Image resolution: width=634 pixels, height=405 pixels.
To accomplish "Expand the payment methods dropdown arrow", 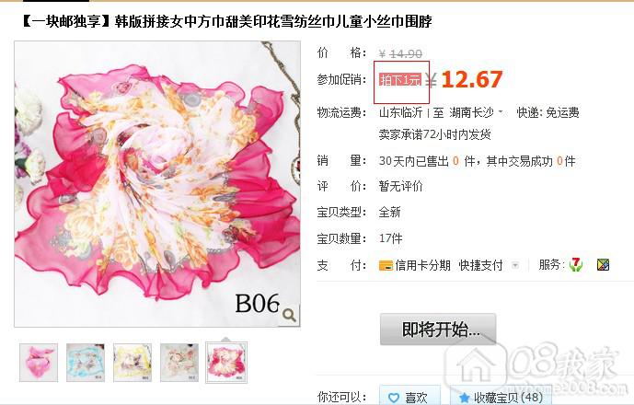I will 515,265.
